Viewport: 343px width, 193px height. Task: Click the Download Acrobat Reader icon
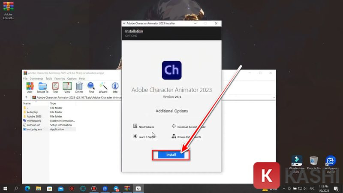174,126
